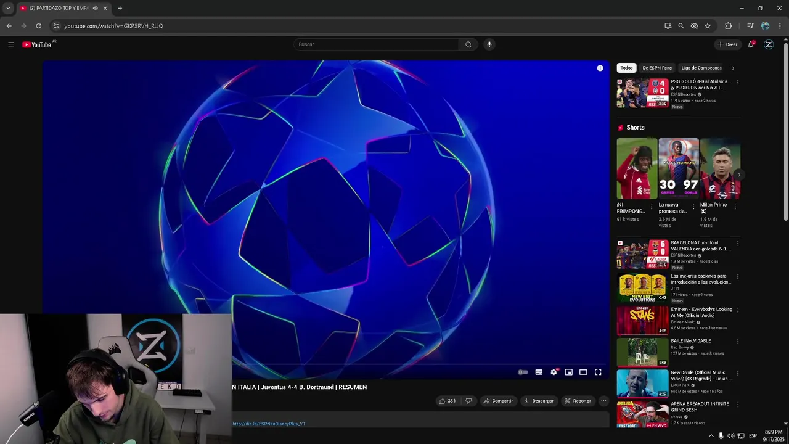Open the ¡NI FRIMPONG short thumbnail
This screenshot has width=789, height=444.
coord(637,168)
